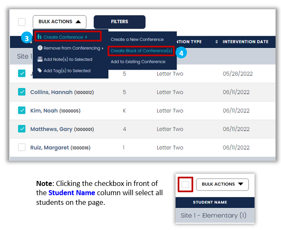The width and height of the screenshot is (281, 230).
Task: Click grade K in the Kim, Noah row
Action: (124, 110)
